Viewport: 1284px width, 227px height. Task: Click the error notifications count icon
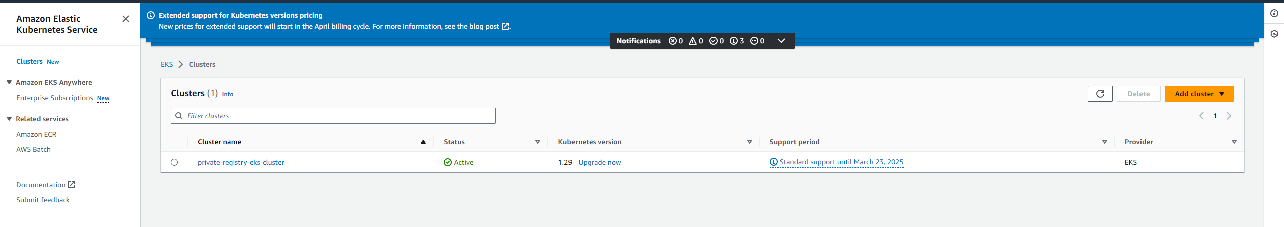(x=672, y=41)
